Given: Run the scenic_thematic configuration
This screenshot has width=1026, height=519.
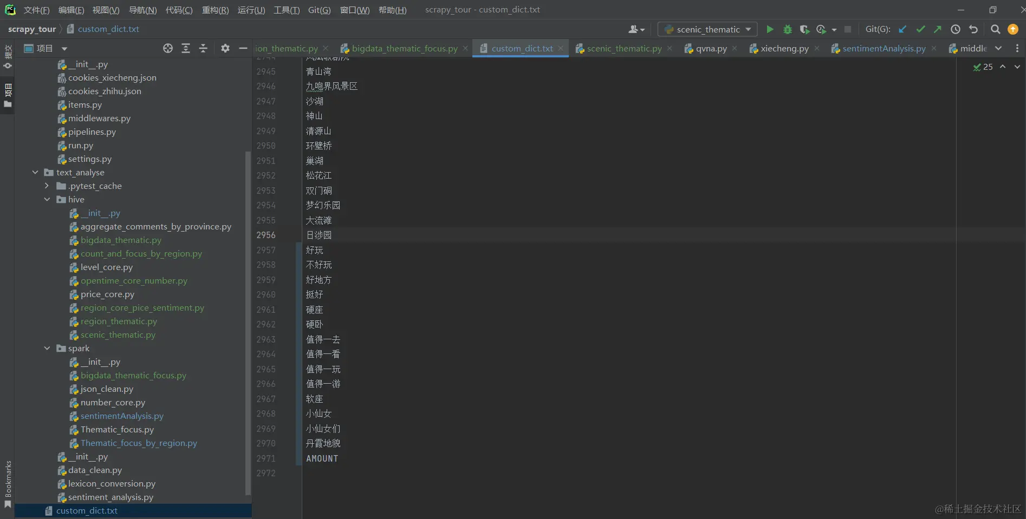Looking at the screenshot, I should click(x=770, y=29).
